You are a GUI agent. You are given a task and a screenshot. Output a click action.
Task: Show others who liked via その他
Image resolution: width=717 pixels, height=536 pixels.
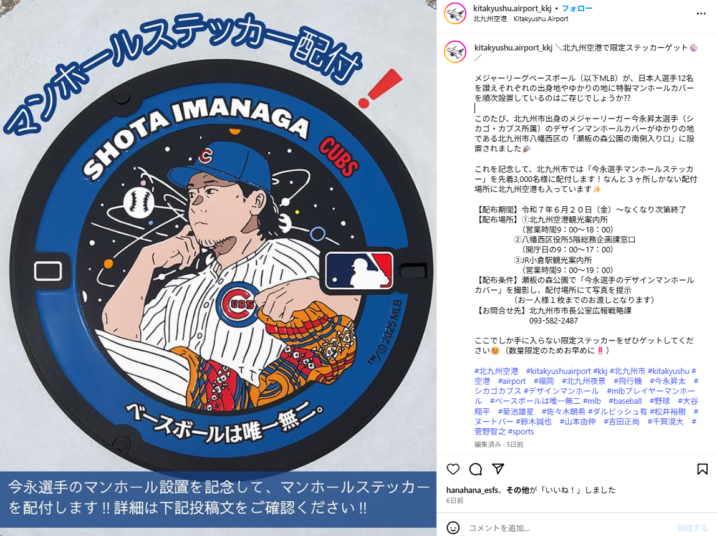pyautogui.click(x=514, y=490)
